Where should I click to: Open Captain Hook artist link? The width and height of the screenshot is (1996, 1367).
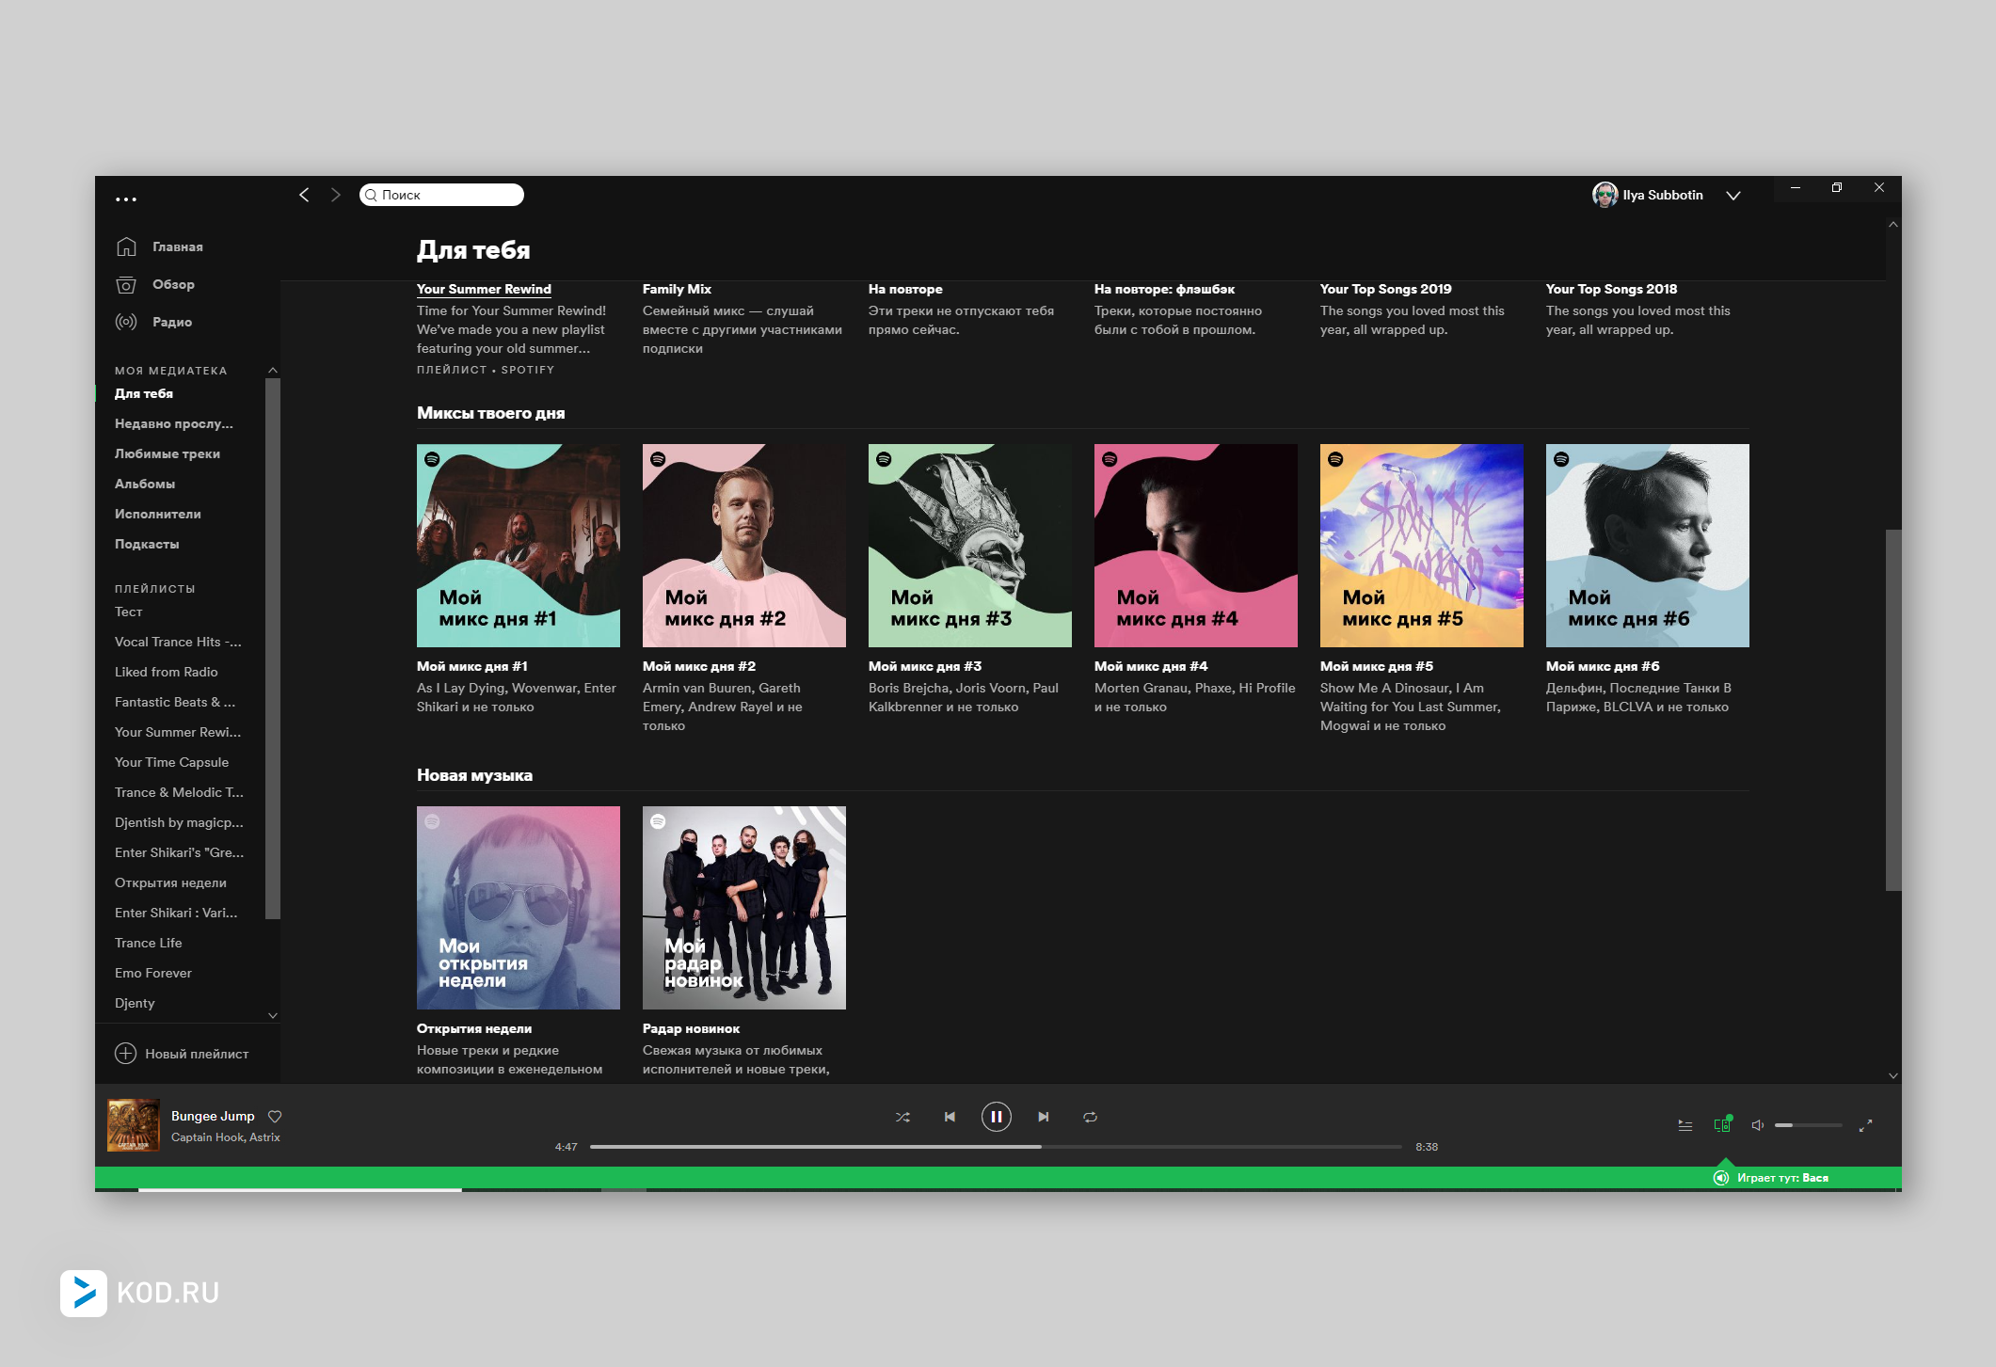point(207,1137)
